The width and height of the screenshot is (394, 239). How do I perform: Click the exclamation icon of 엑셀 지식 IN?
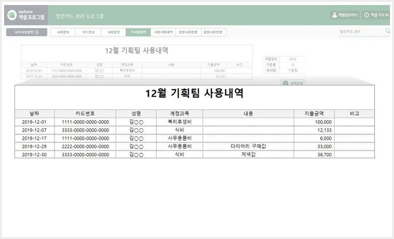(366, 15)
